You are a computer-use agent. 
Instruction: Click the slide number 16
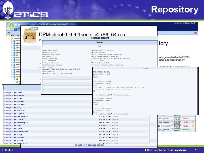tap(197, 150)
